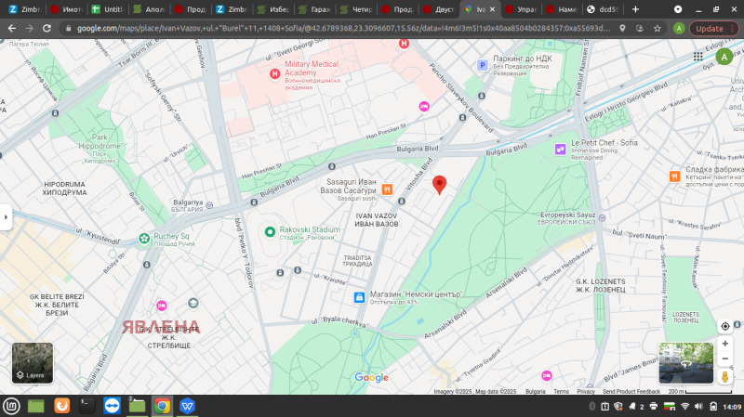Select Rakovski Stadium green marker
Viewport: 744px width, 417px height.
pos(270,232)
